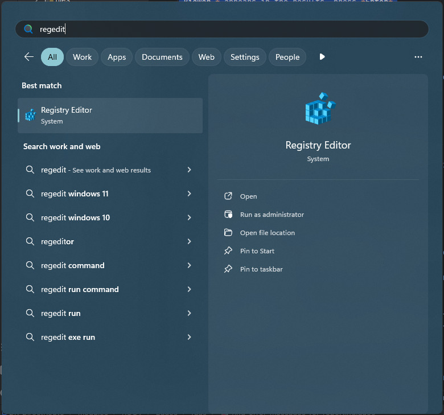Screen dimensions: 444x415
Task: Expand 'regedit - See work and web results' chevron
Action: (x=189, y=170)
